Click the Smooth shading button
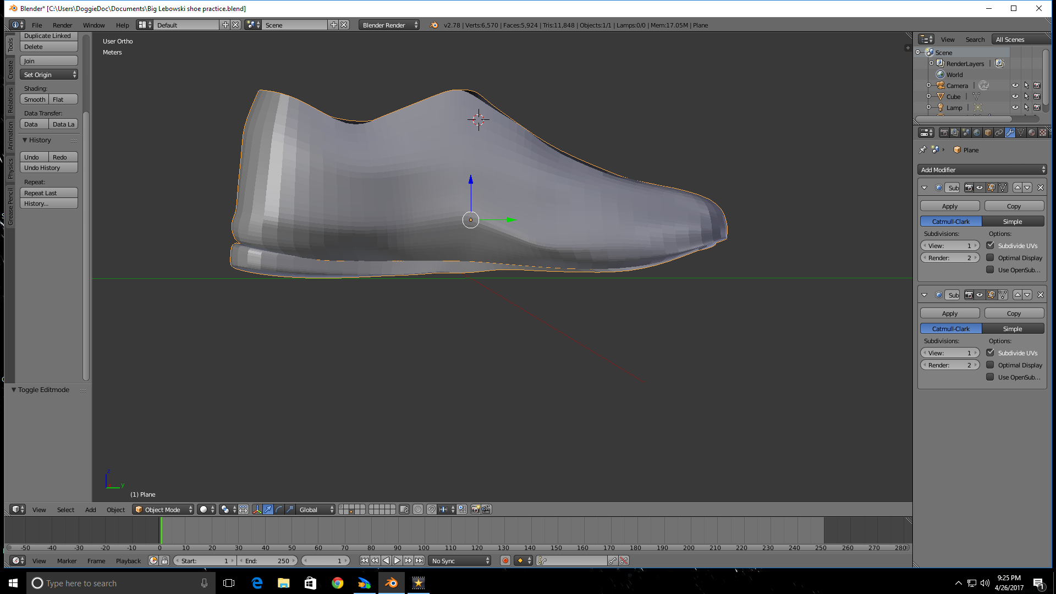 [35, 100]
